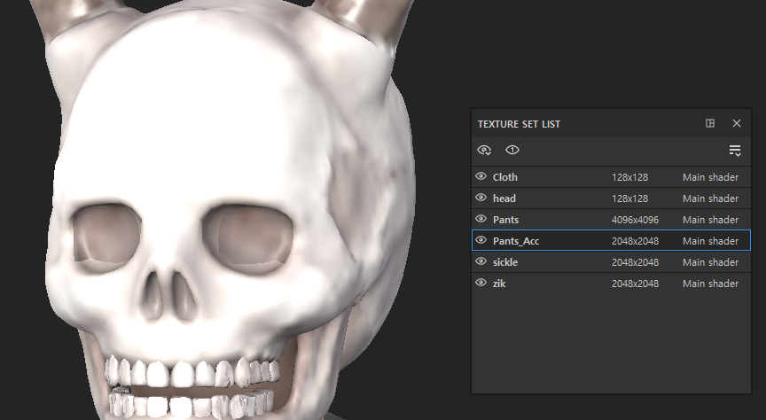The image size is (766, 420).
Task: Hide the Cloth texture set
Action: pyautogui.click(x=481, y=177)
